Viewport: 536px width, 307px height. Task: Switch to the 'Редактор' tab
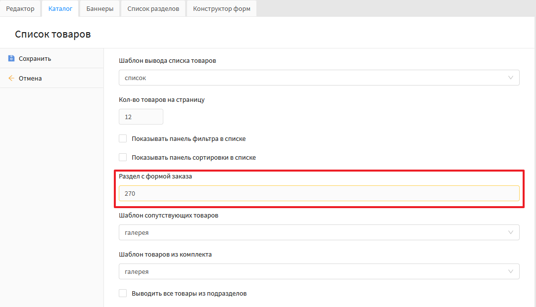click(20, 9)
